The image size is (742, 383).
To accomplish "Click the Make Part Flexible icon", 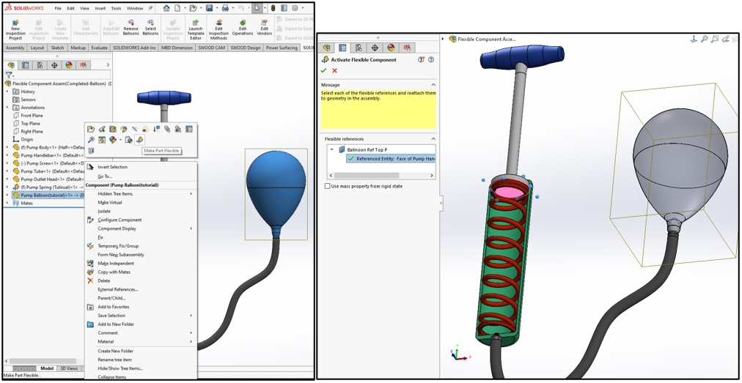I will click(139, 139).
